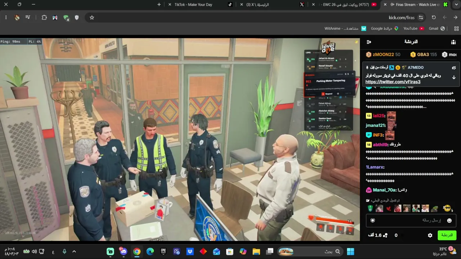
Task: Close the TikTok tab
Action: pos(170,5)
